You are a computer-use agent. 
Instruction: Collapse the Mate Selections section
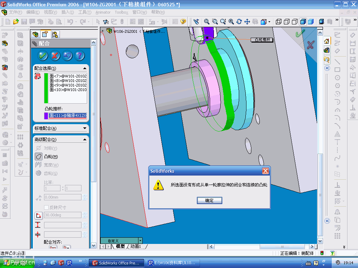pos(85,68)
